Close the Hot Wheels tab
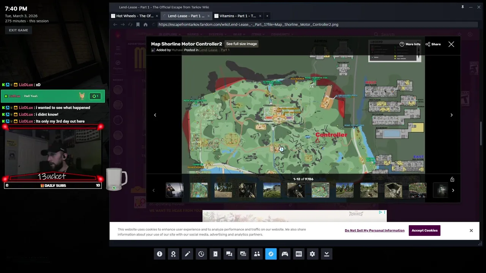486x273 pixels. click(156, 16)
